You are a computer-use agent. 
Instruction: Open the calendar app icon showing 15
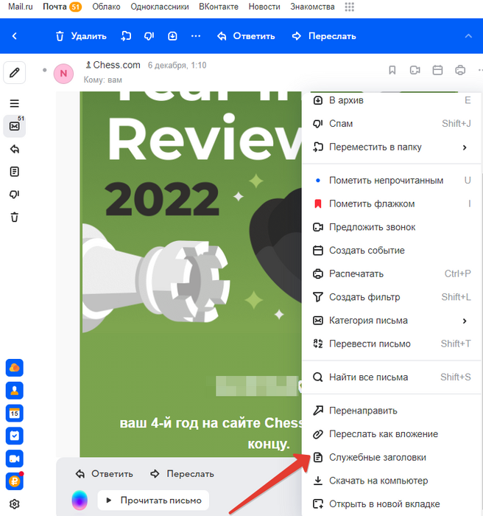[15, 413]
